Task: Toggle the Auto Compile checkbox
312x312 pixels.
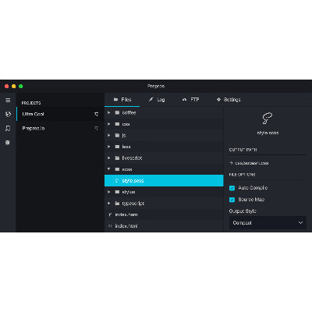Action: [232, 188]
